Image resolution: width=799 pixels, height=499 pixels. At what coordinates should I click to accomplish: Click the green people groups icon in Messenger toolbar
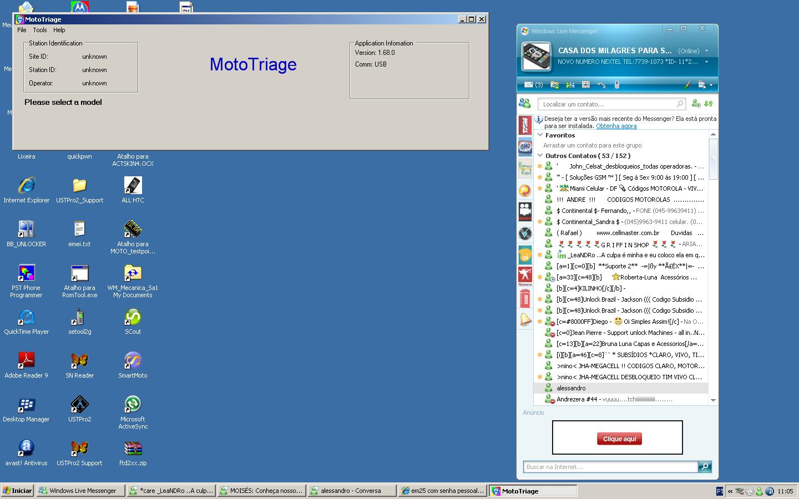pos(570,85)
